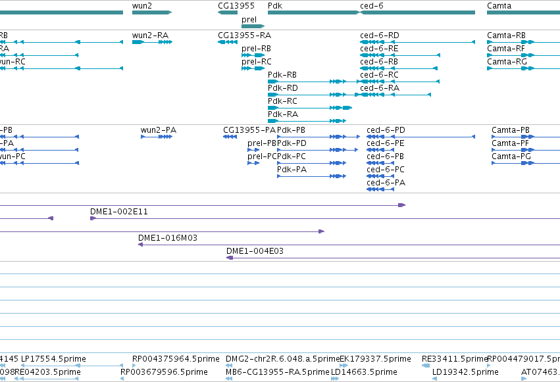The image size is (560, 382).
Task: Click the Pdk-RC transcript
Action: [310, 108]
